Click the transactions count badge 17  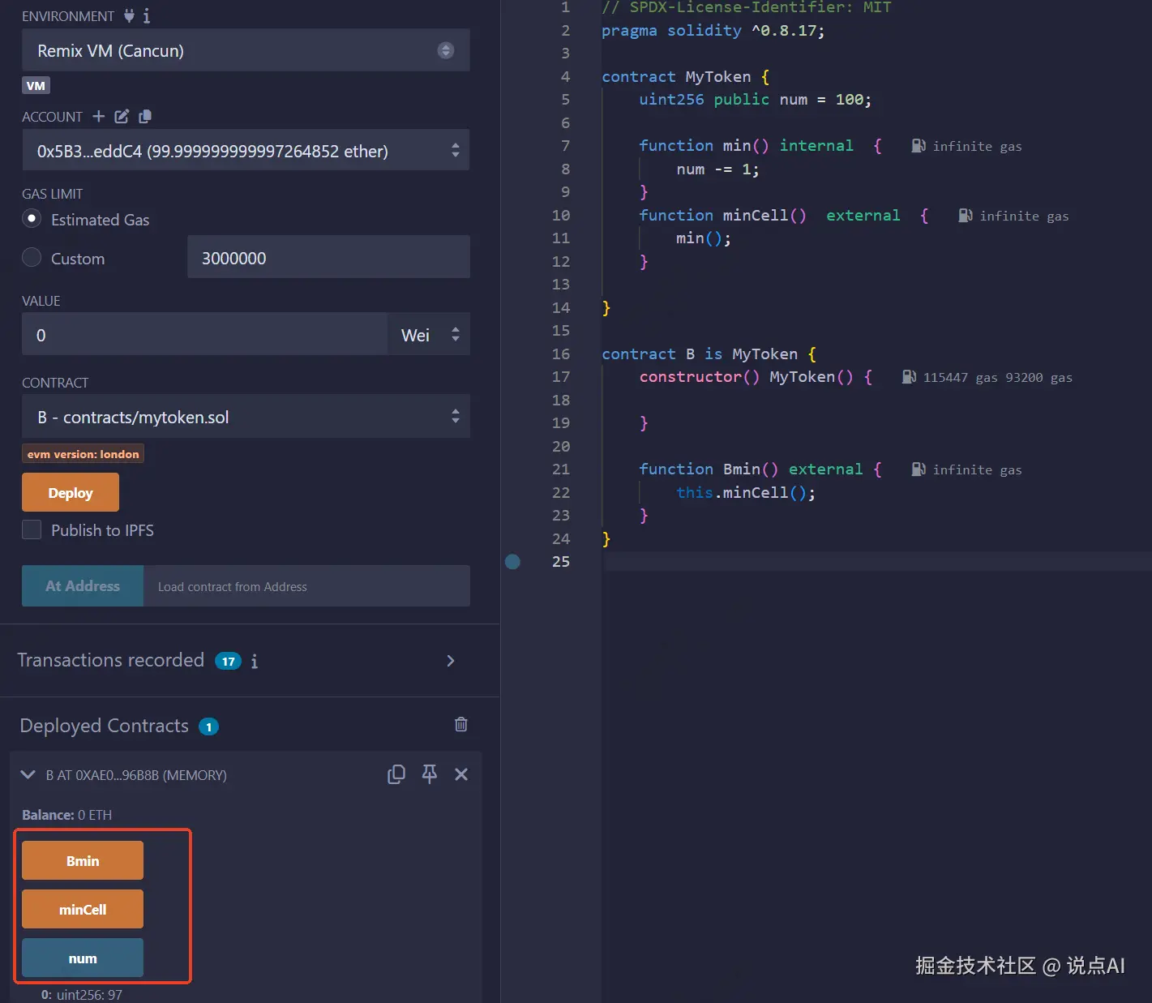(x=229, y=662)
